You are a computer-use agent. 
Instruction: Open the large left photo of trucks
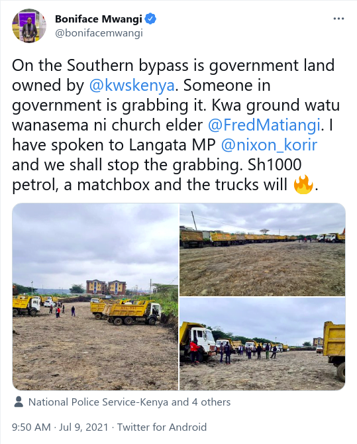(x=95, y=296)
